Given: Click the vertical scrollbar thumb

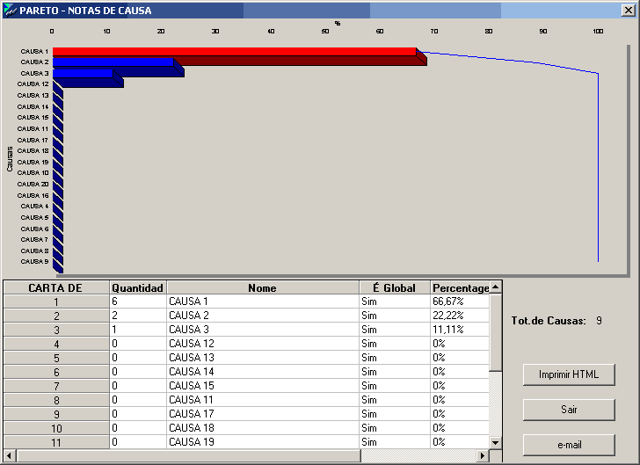Looking at the screenshot, I should tap(495, 332).
